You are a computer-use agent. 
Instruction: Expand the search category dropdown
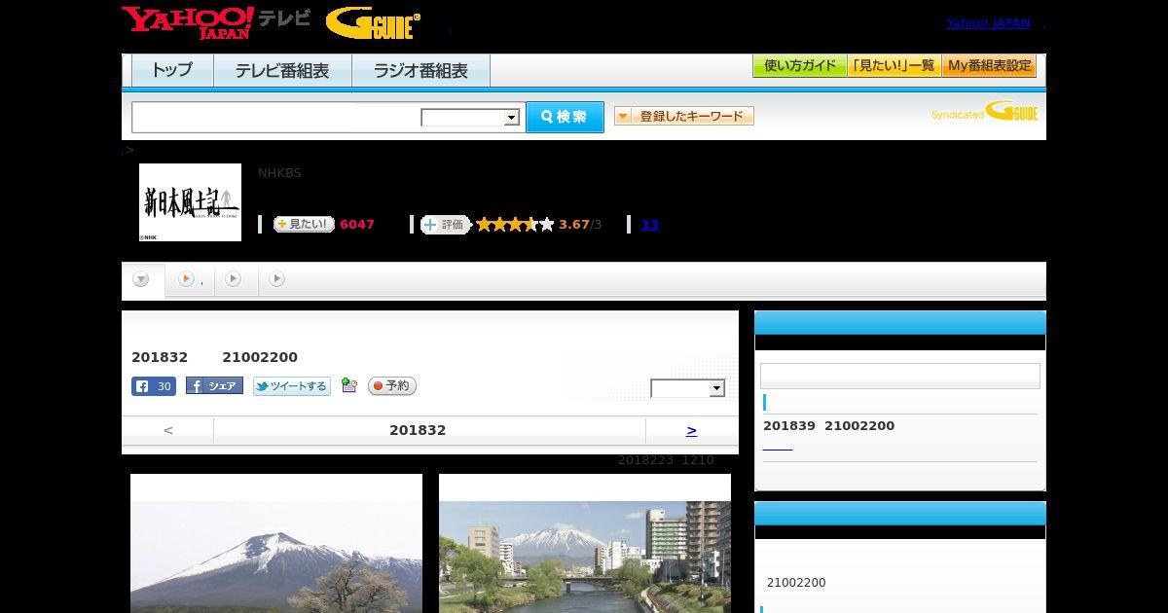tap(470, 118)
